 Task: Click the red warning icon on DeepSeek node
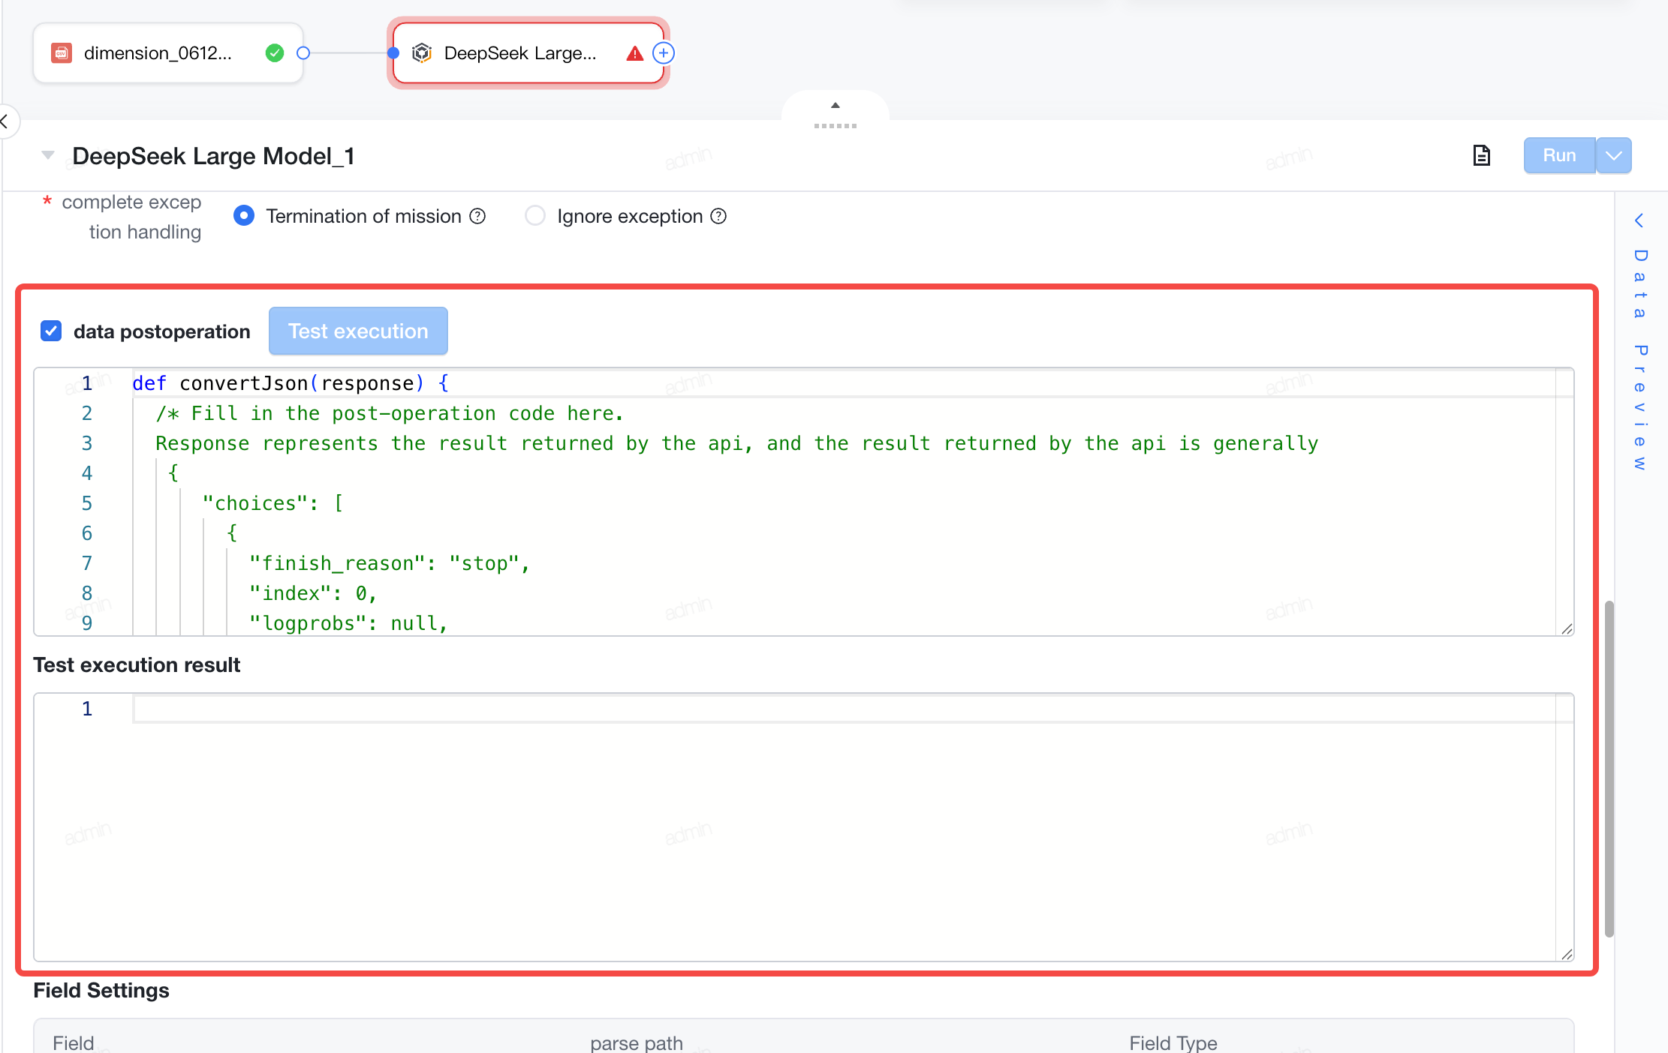635,53
